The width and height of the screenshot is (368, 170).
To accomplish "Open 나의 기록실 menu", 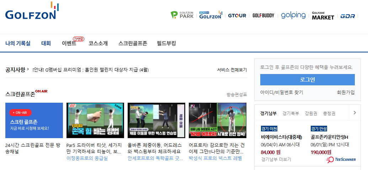I will [x=18, y=44].
